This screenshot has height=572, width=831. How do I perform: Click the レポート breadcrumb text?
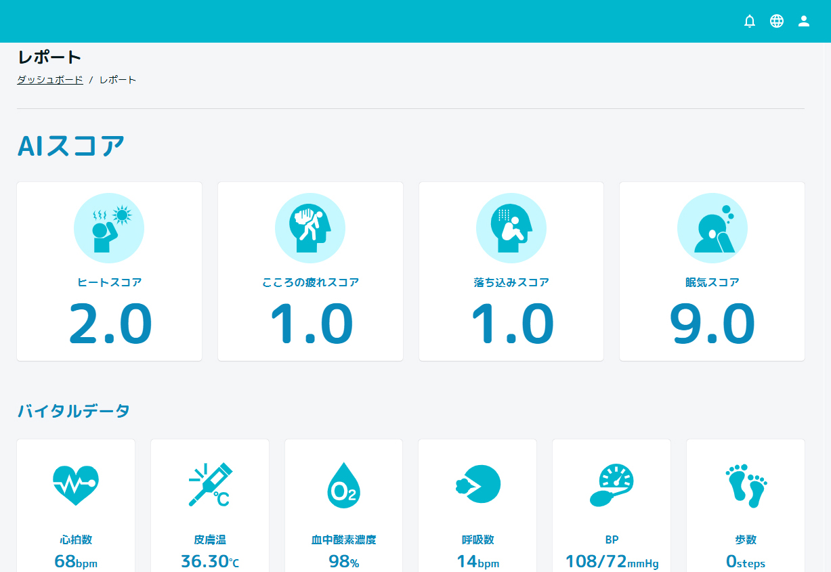[118, 80]
